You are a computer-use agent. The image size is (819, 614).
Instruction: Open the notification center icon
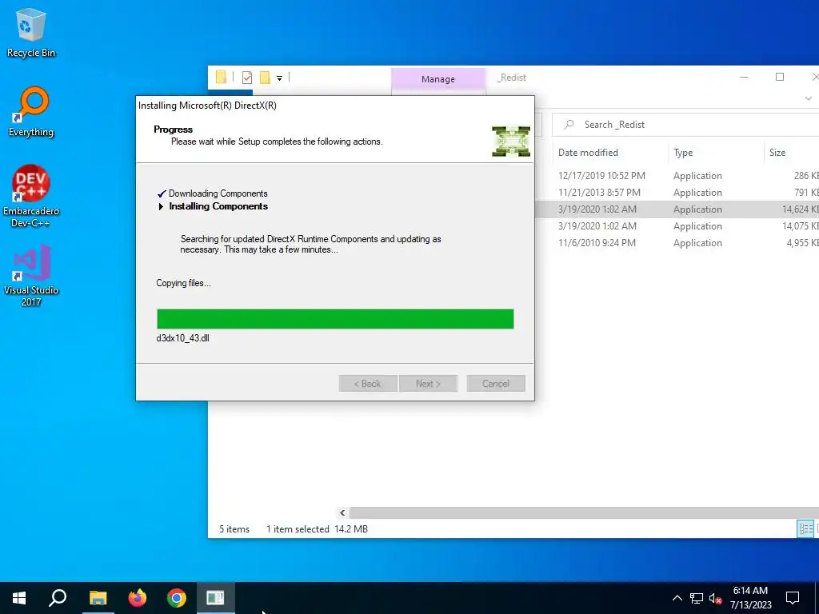point(793,598)
